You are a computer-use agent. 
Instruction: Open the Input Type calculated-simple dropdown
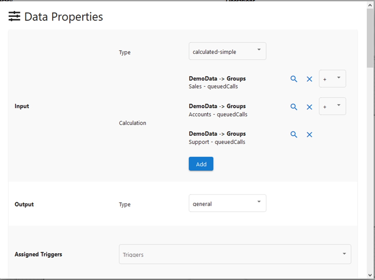[227, 51]
